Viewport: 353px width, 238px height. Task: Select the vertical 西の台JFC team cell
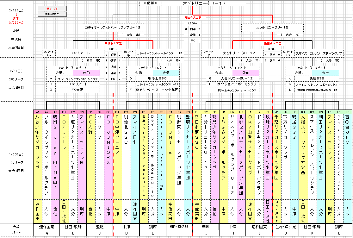(x=348, y=156)
